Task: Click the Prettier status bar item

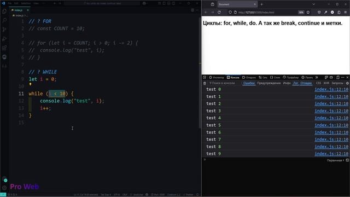Action: pos(189,195)
